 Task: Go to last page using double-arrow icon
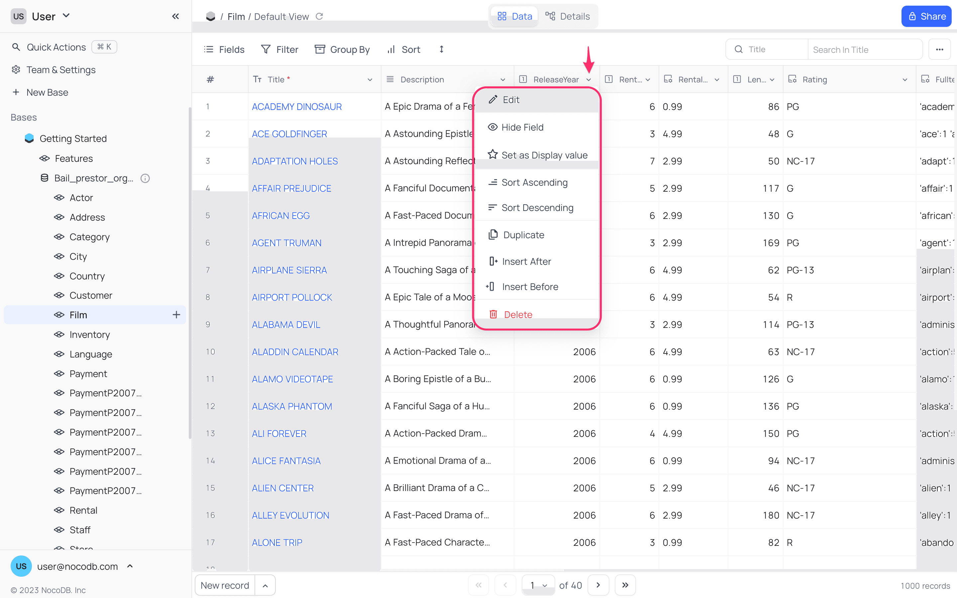(625, 585)
